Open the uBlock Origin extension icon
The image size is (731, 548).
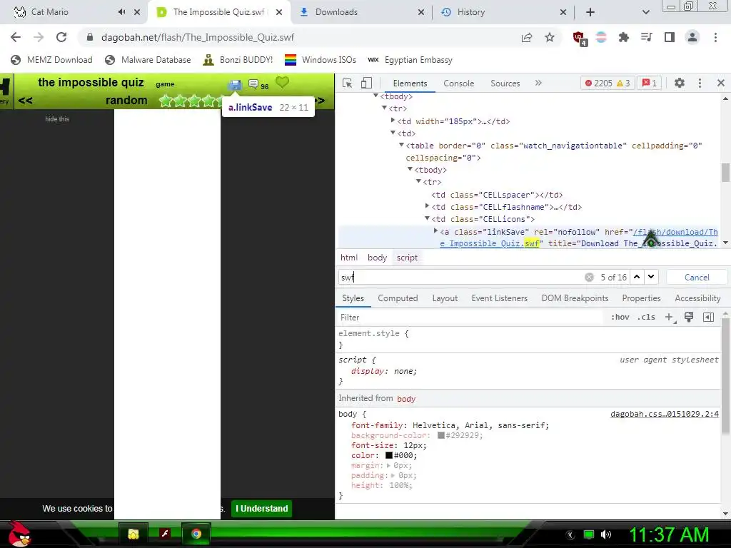[580, 39]
